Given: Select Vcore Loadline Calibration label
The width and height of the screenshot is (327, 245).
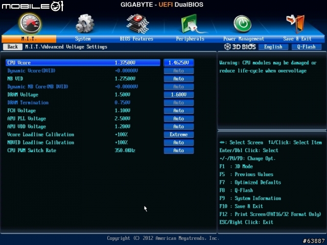Looking at the screenshot, I should [x=41, y=135].
